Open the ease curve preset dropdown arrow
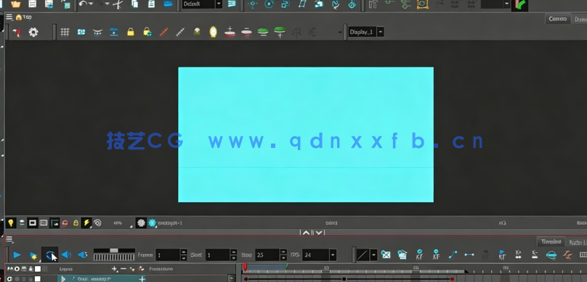The height and width of the screenshot is (282, 587). pos(373,255)
